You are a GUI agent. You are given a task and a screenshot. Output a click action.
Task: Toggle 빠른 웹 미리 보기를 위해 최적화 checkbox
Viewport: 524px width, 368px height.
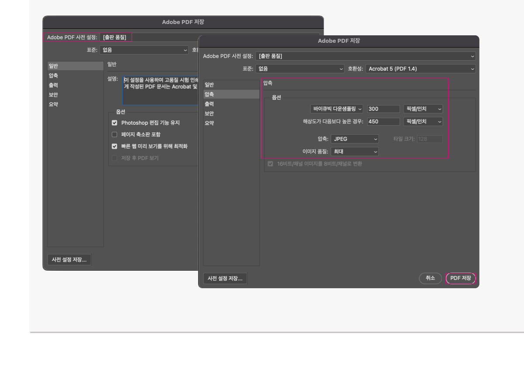(x=115, y=147)
